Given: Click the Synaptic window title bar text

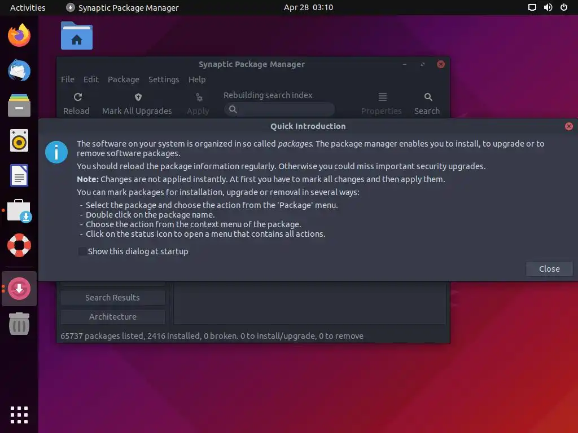Looking at the screenshot, I should coord(252,64).
